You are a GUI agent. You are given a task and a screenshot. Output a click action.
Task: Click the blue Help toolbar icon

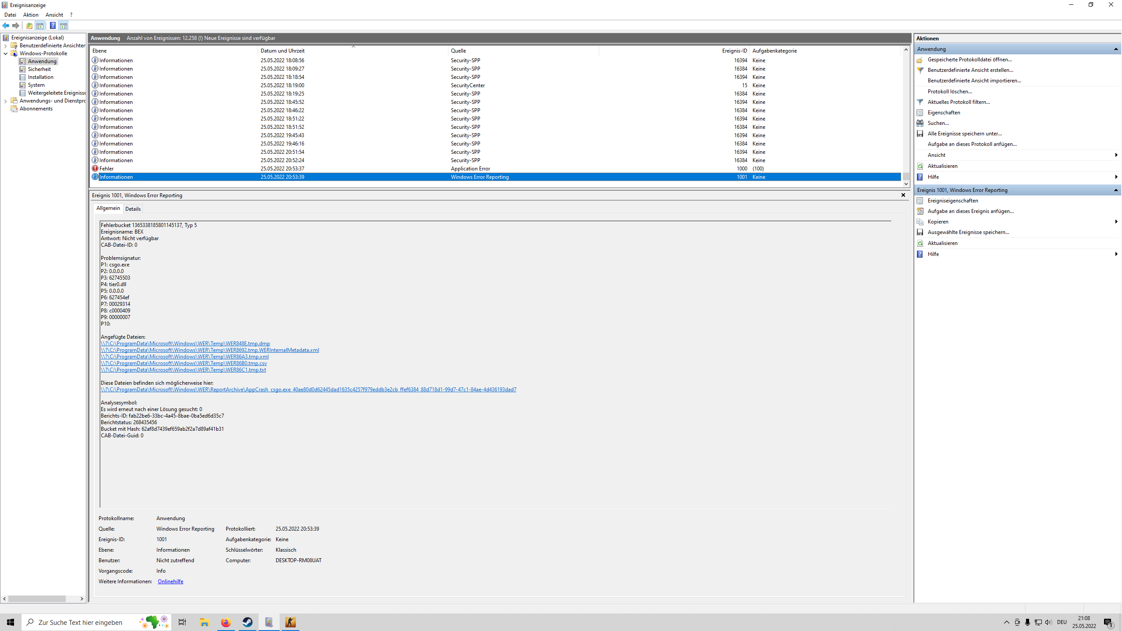click(x=53, y=25)
